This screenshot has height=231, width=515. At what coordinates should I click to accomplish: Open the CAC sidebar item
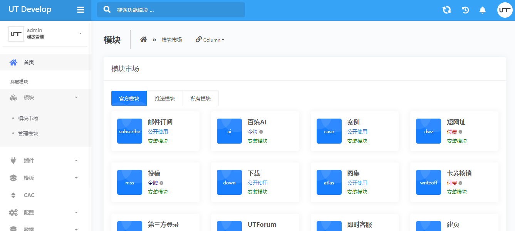point(29,195)
